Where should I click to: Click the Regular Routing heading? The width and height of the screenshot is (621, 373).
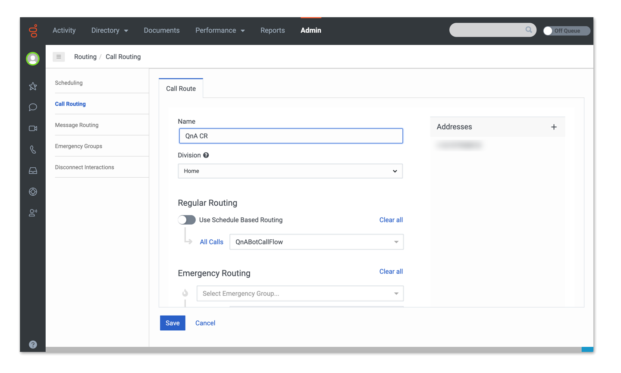coord(207,203)
